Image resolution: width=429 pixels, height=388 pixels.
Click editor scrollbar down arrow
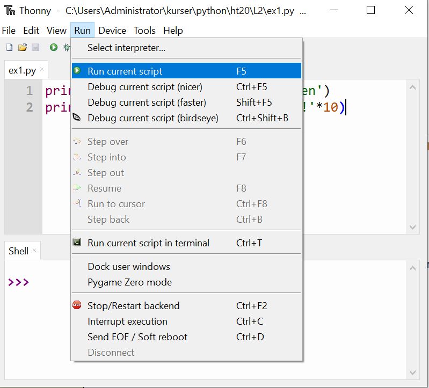pos(412,227)
